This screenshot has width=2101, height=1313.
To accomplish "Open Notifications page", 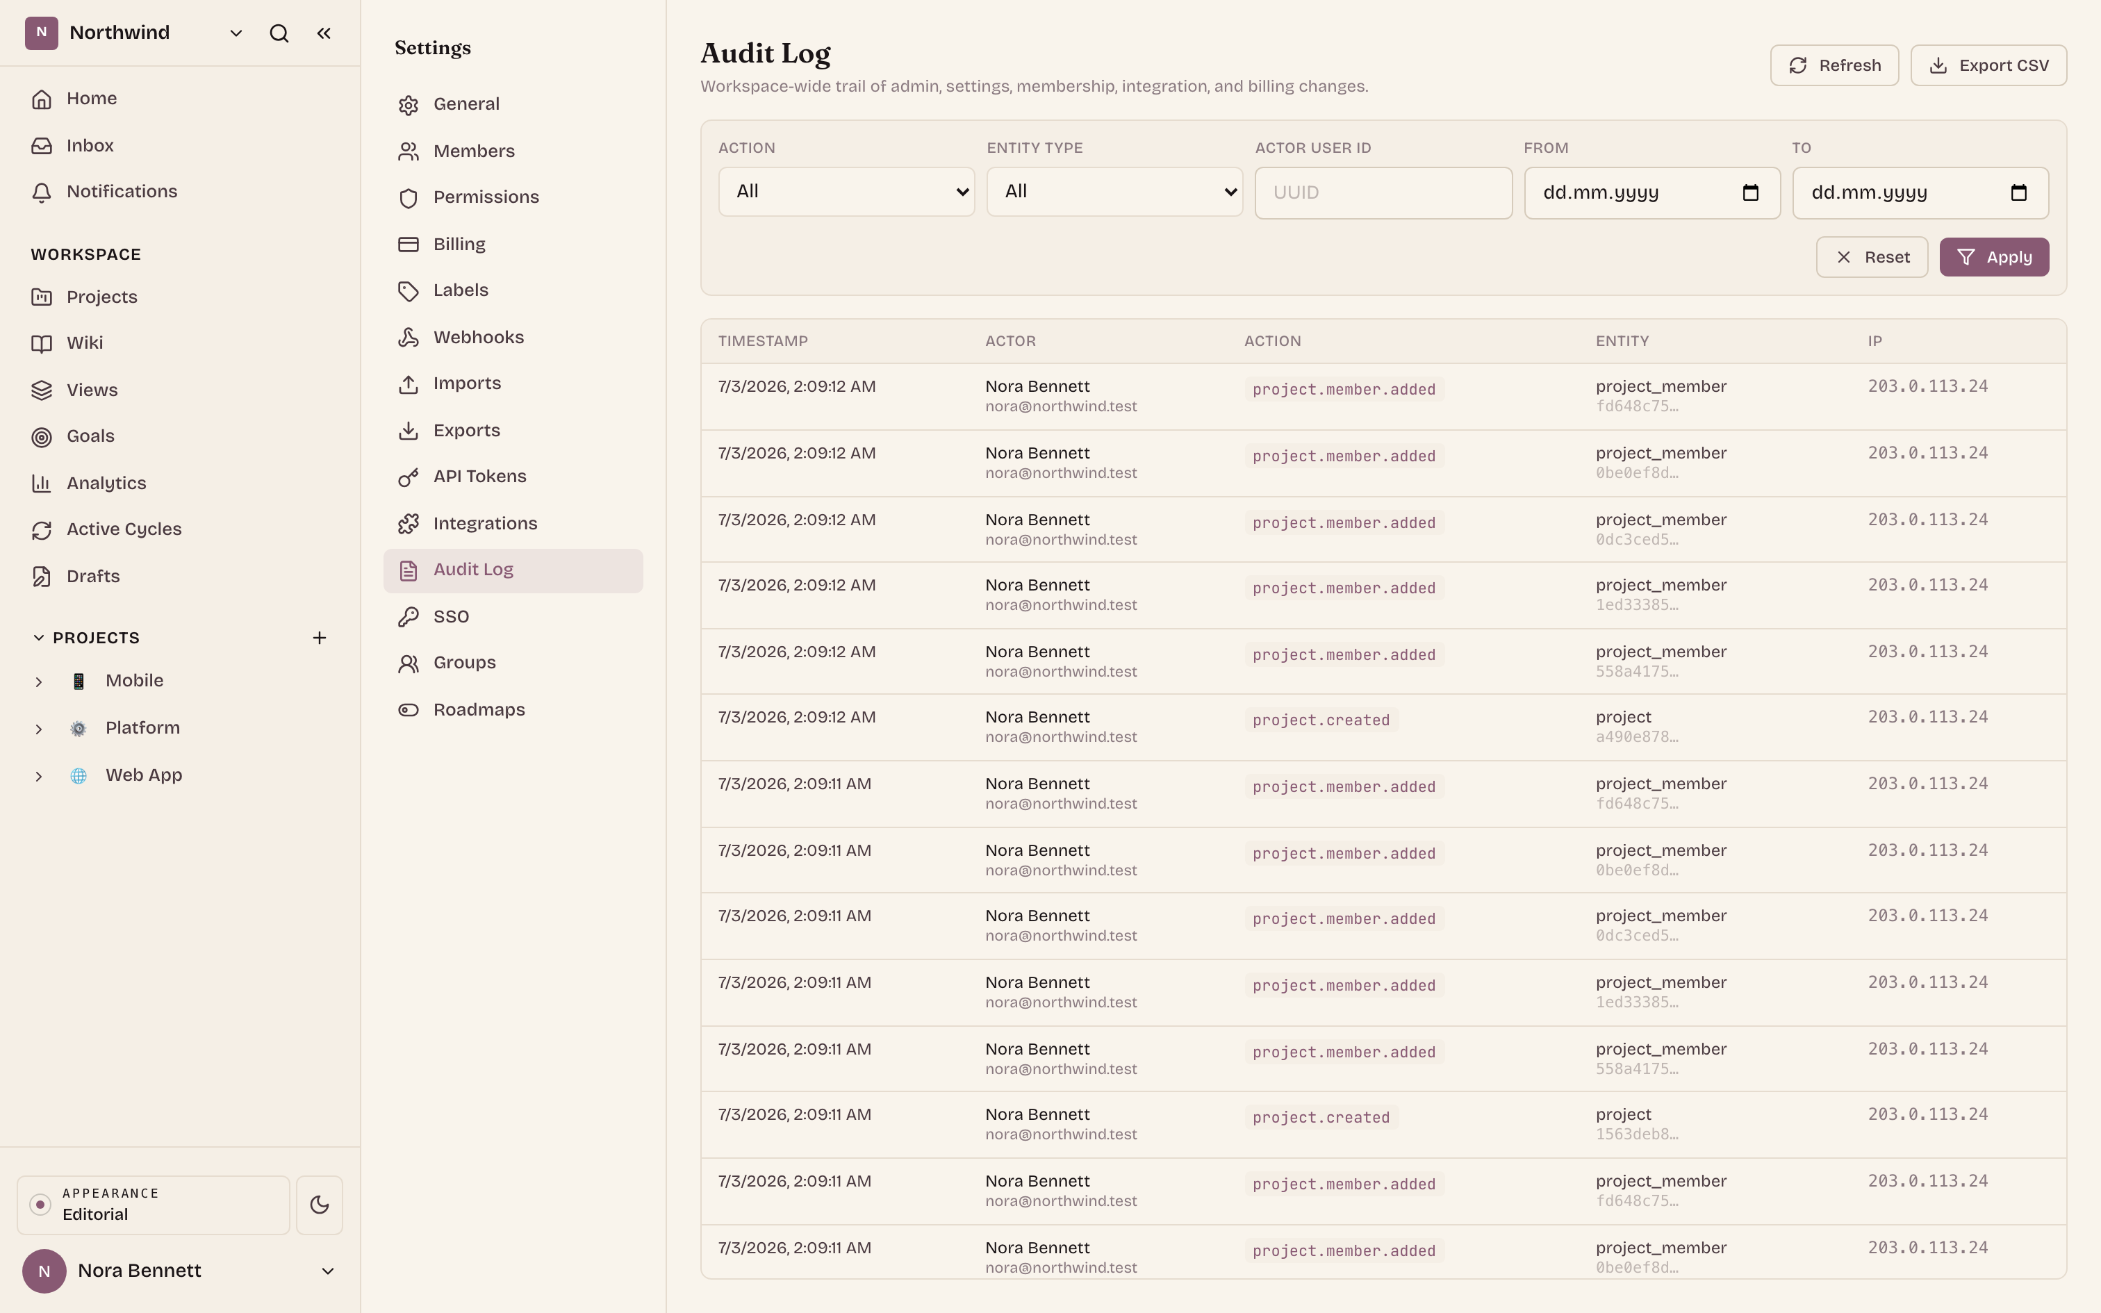I will coord(180,191).
